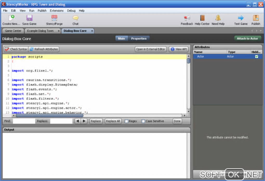Find previous match arrow
Viewport: 265px width, 181px height.
pyautogui.click(x=78, y=121)
